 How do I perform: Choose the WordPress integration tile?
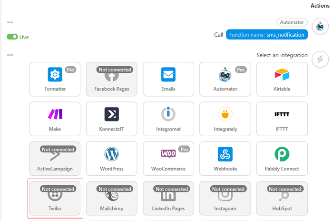click(x=112, y=159)
